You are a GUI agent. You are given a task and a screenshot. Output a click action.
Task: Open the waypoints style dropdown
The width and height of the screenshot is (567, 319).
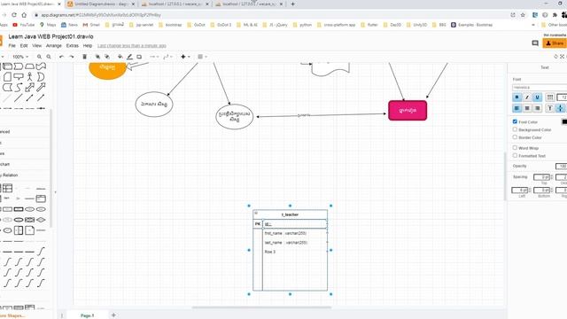point(167,57)
